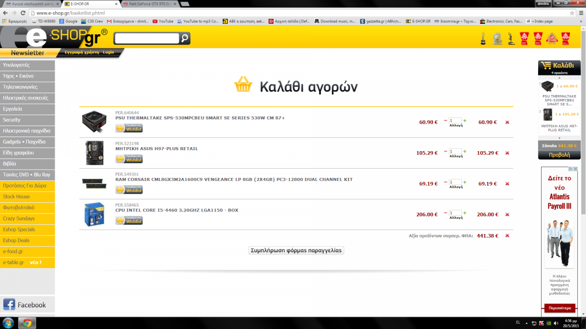Edit quantity field for ASUS H97-PLUS

click(456, 151)
